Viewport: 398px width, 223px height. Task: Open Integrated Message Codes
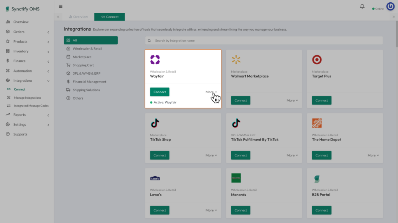pos(31,106)
